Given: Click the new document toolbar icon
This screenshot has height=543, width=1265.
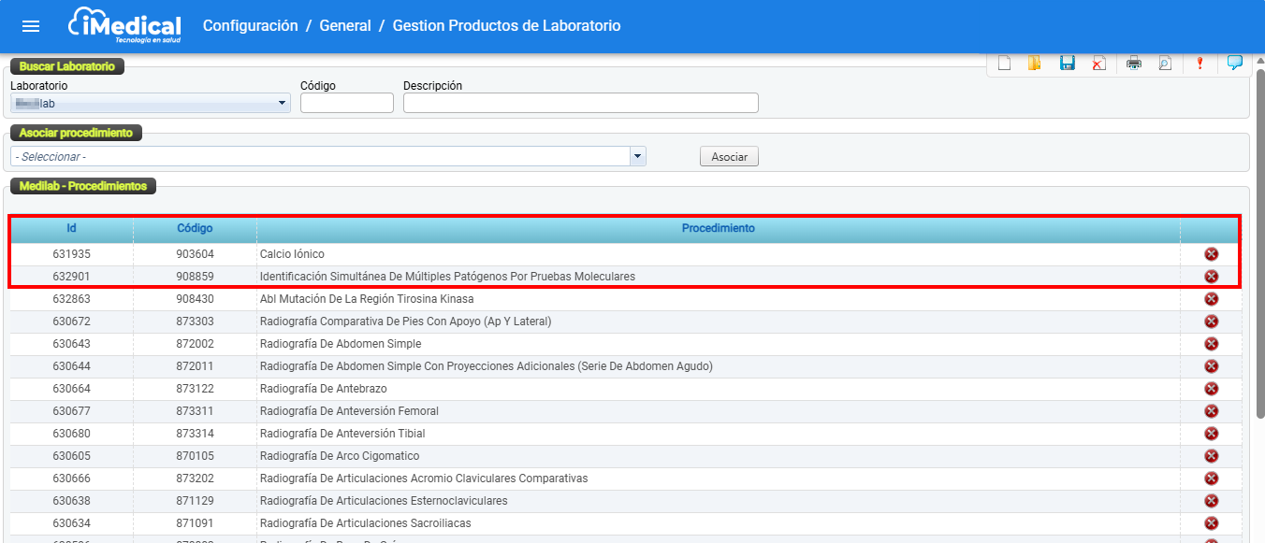Looking at the screenshot, I should click(1004, 64).
